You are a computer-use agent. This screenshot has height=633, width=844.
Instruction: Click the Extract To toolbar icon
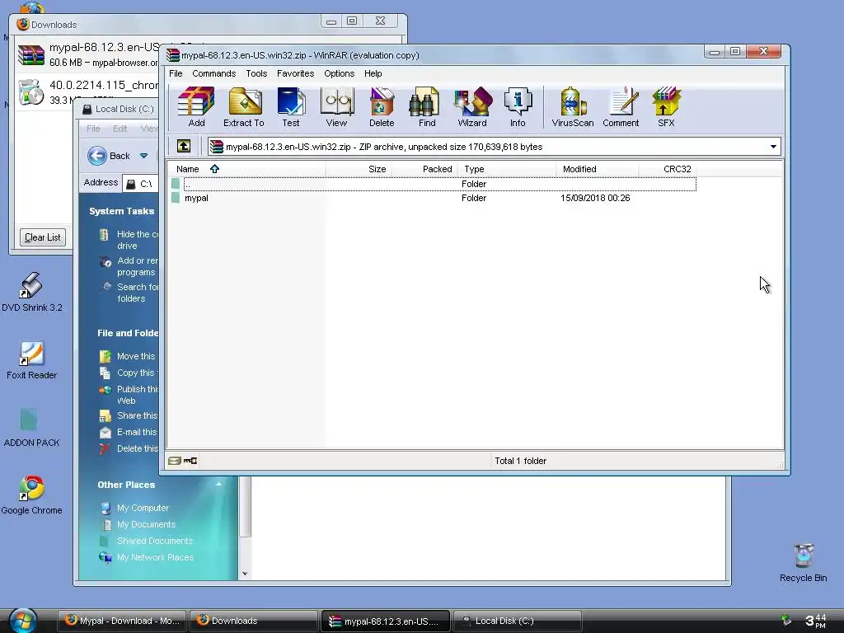[x=244, y=107]
